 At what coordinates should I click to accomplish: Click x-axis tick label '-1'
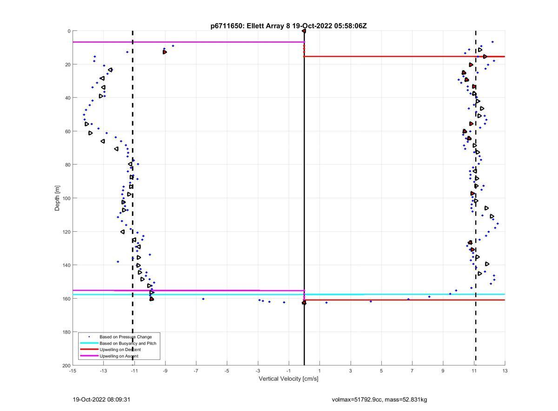click(x=289, y=371)
